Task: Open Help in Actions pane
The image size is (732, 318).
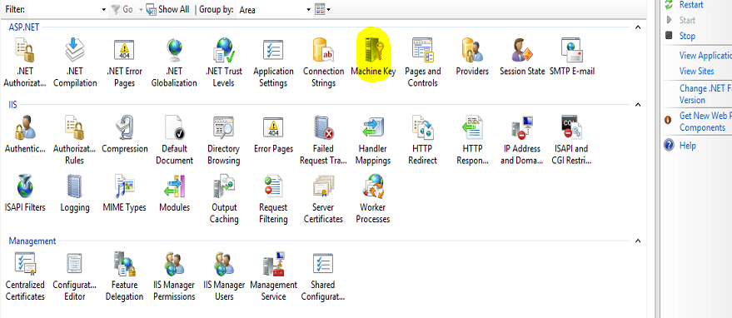Action: pyautogui.click(x=688, y=145)
